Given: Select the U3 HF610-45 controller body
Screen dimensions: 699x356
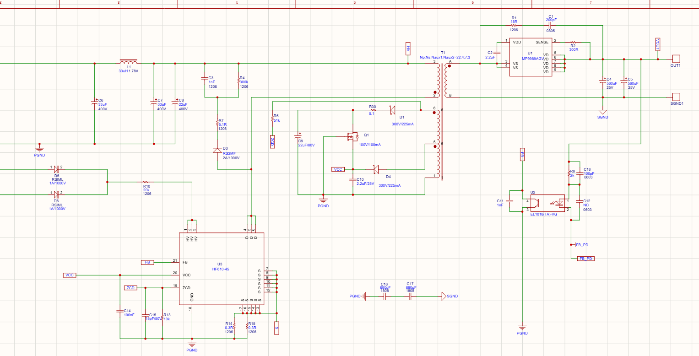Looking at the screenshot, I should click(x=221, y=269).
